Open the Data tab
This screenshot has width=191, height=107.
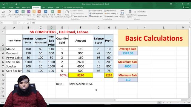(44, 7)
